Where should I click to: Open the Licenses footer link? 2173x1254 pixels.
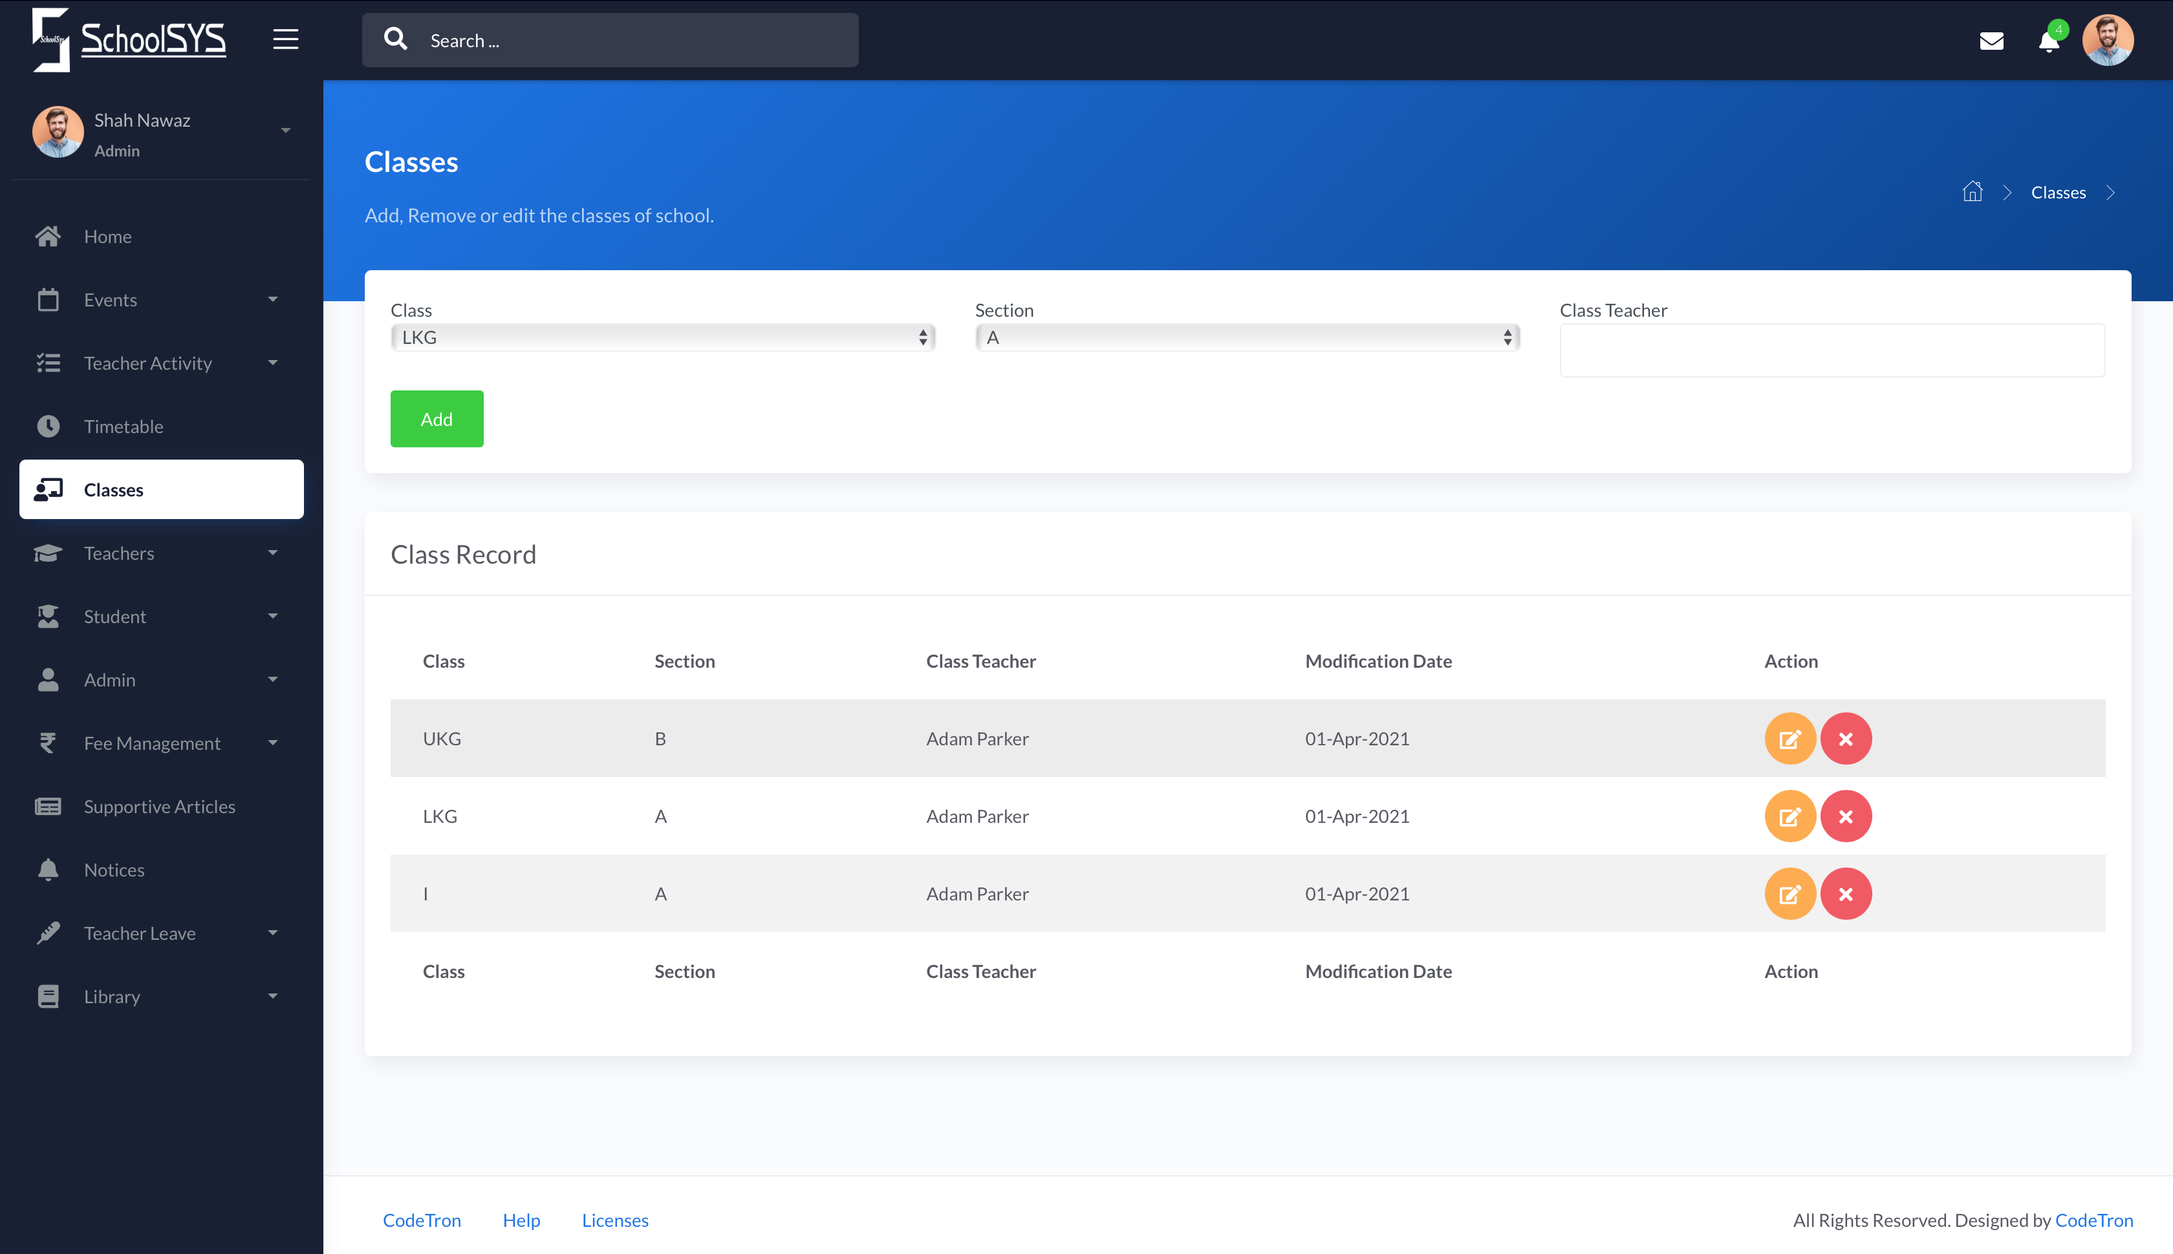click(614, 1220)
